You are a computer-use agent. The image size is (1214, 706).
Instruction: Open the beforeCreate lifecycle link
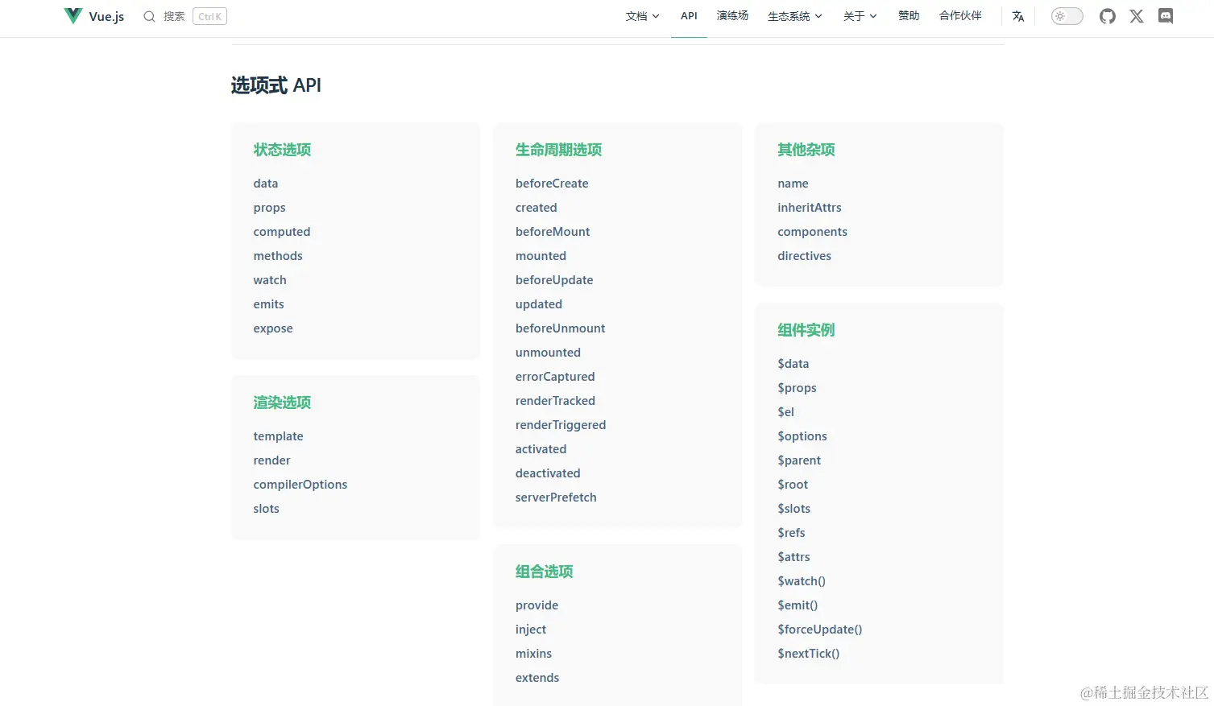pos(552,184)
